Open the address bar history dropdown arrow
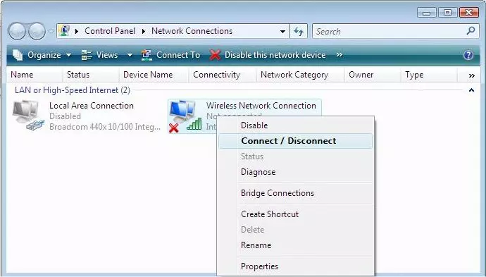 (282, 31)
